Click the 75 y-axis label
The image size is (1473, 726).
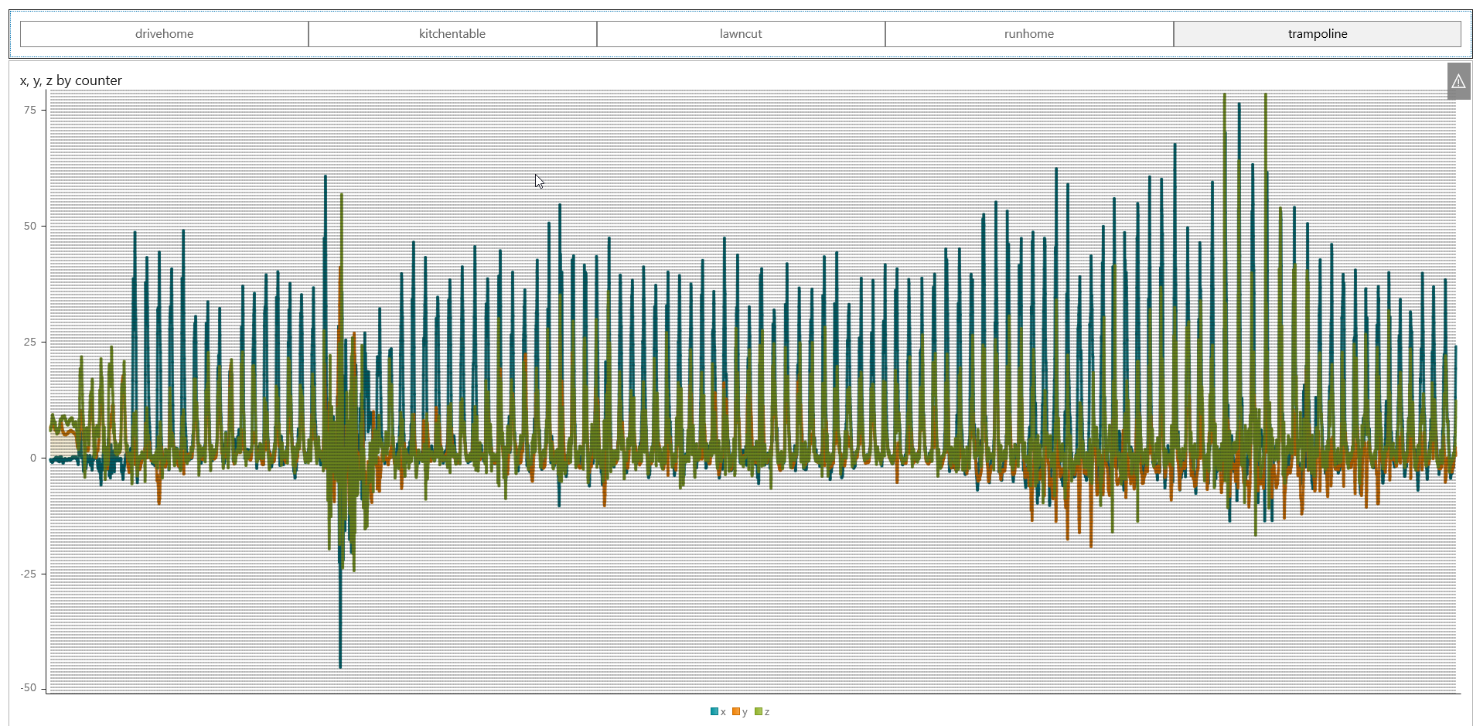tap(30, 110)
